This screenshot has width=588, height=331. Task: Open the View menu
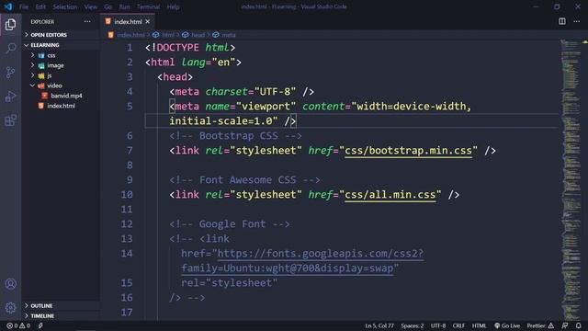click(x=91, y=6)
